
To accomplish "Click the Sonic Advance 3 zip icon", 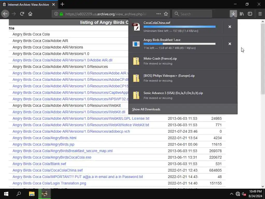I will tap(136, 95).
